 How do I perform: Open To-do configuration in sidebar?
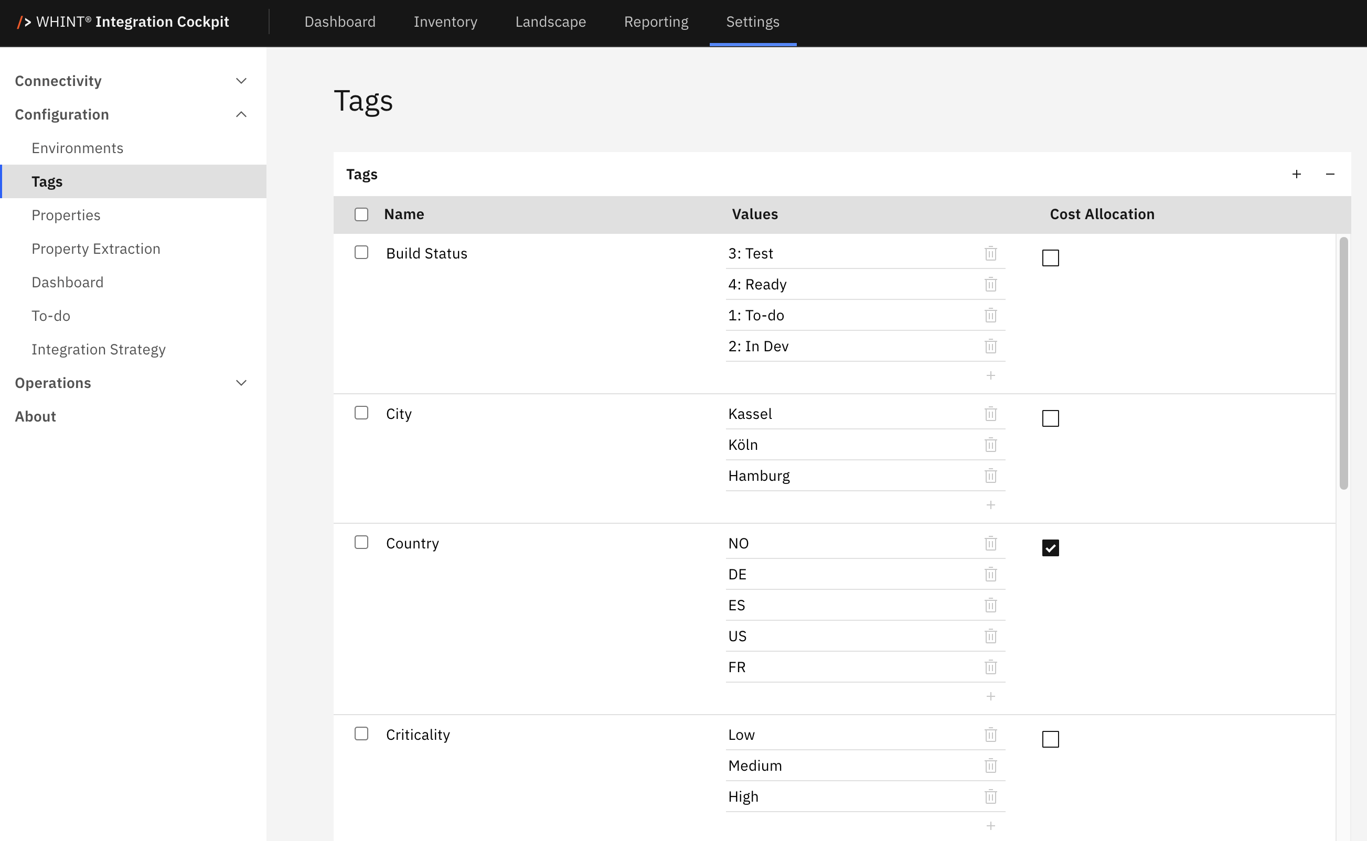(133, 316)
